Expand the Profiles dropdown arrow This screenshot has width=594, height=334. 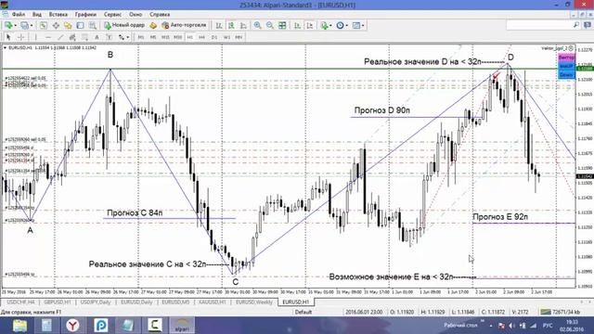[x=32, y=25]
